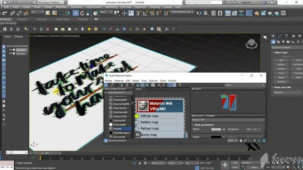Click the Render Production teapot icon
This screenshot has height=170, width=303.
pos(270,13)
